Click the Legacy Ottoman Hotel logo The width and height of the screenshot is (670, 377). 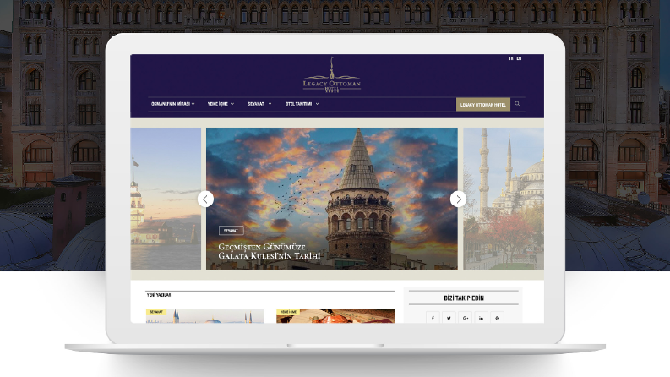pyautogui.click(x=332, y=75)
